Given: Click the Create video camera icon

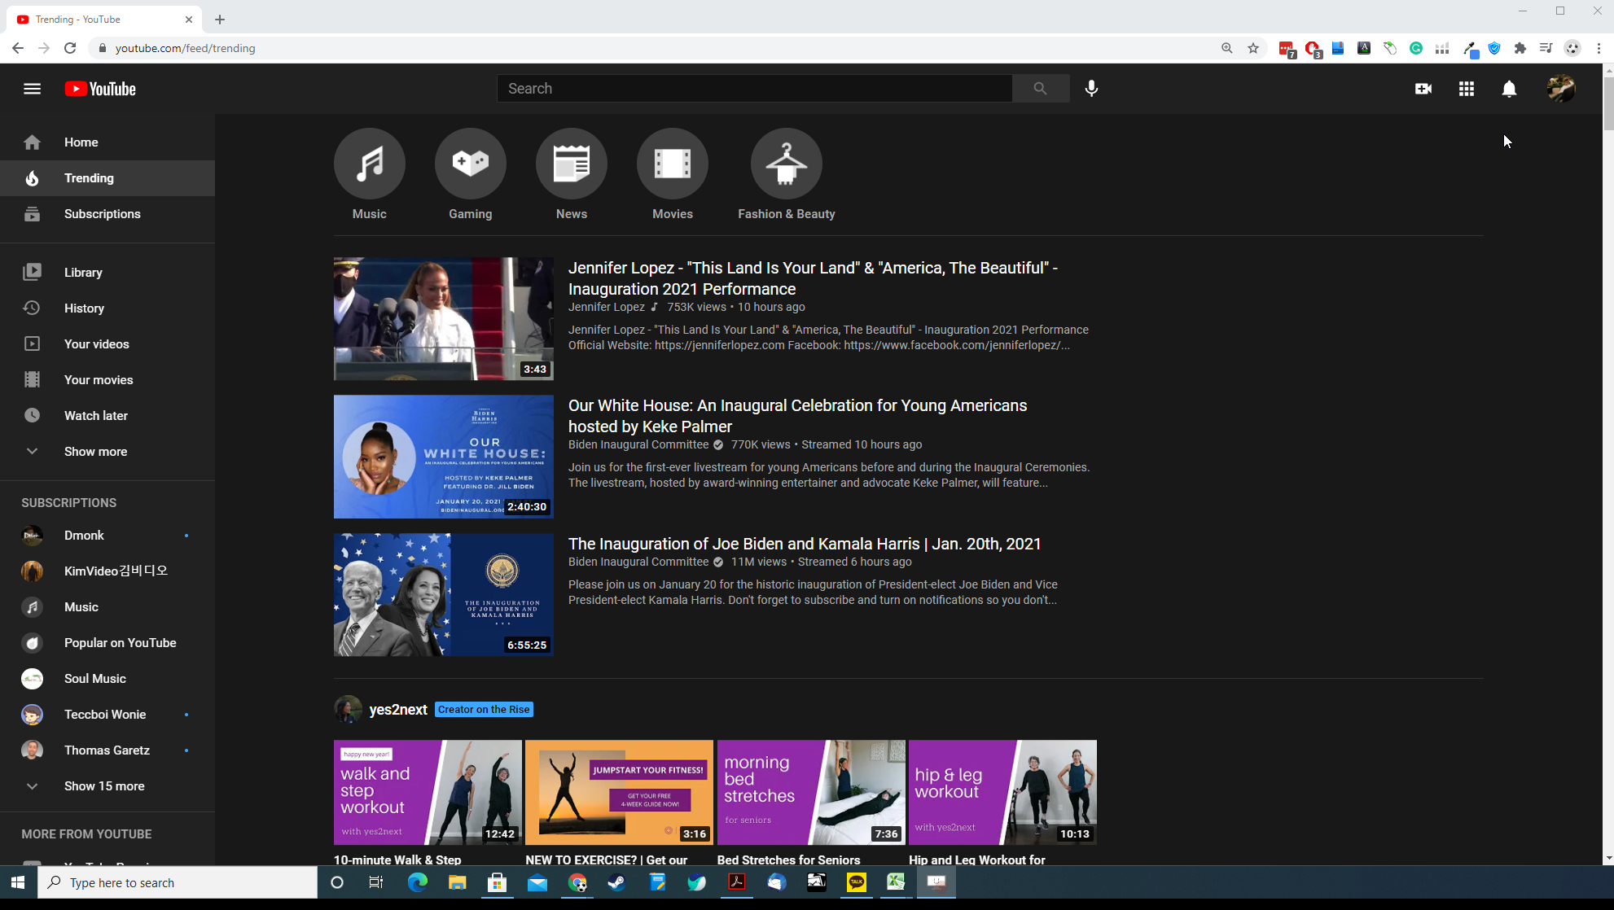Looking at the screenshot, I should (x=1423, y=89).
